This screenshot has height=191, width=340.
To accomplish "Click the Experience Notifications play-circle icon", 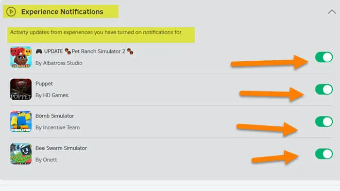I will coord(11,12).
